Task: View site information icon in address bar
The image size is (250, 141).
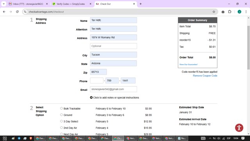Action: 25,12
